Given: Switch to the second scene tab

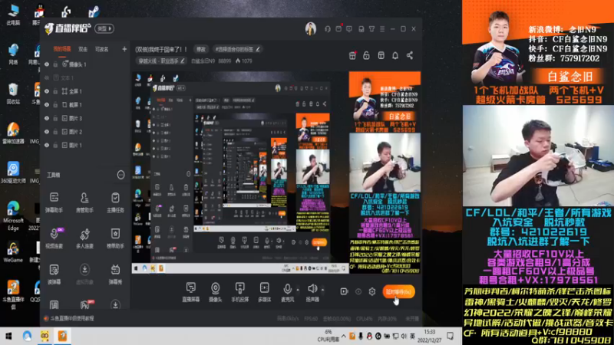Looking at the screenshot, I should (83, 49).
